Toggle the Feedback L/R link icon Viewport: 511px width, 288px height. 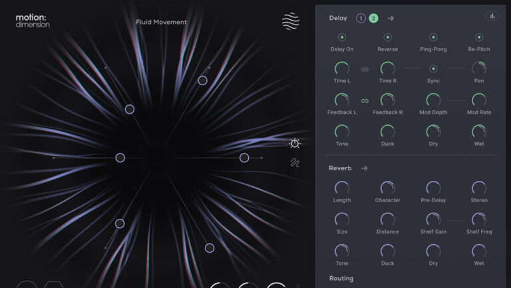coord(365,101)
